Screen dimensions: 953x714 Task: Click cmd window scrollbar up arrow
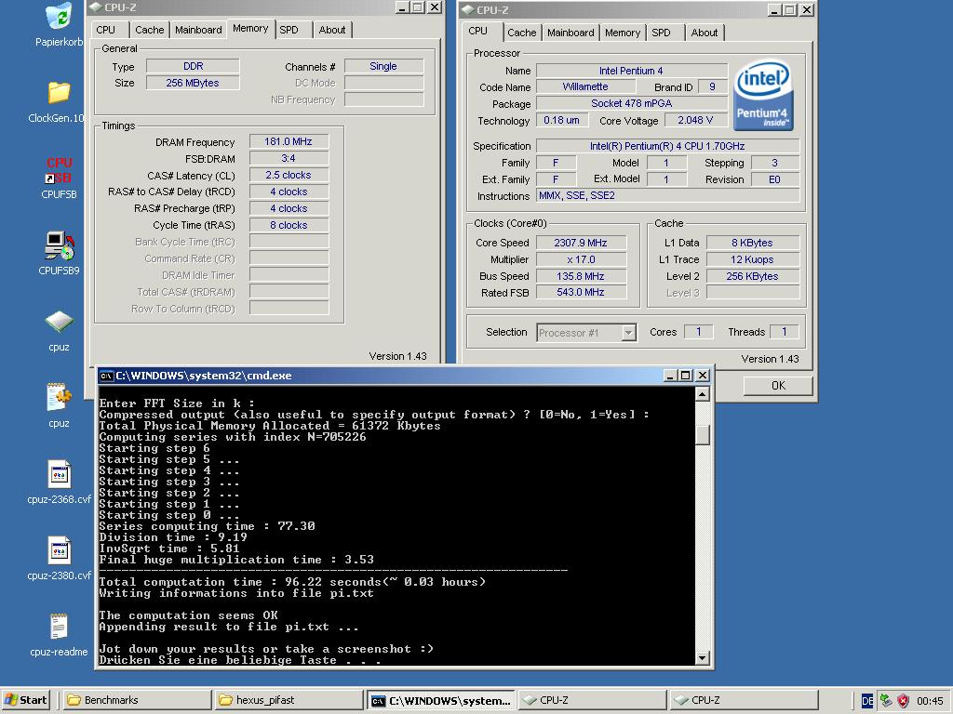702,395
